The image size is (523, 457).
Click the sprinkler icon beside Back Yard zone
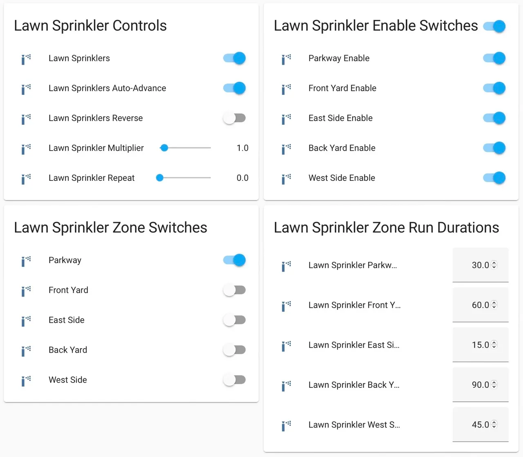tap(26, 351)
